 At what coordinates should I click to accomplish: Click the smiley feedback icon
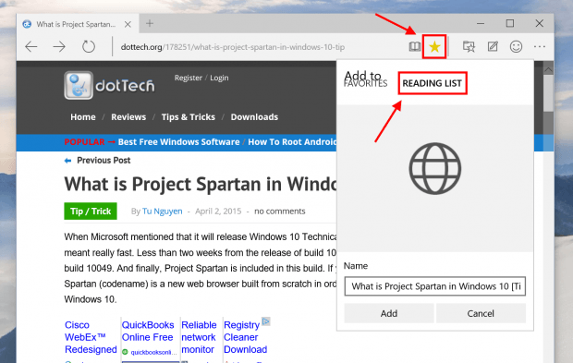[x=516, y=46]
